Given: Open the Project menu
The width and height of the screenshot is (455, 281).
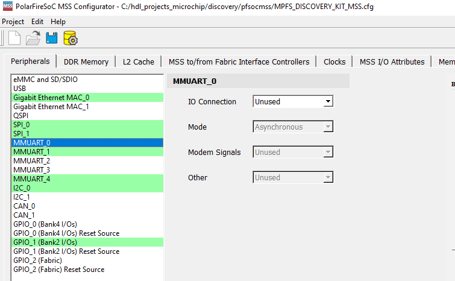Looking at the screenshot, I should [13, 22].
